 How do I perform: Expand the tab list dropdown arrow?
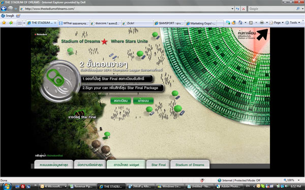pyautogui.click(x=24, y=23)
